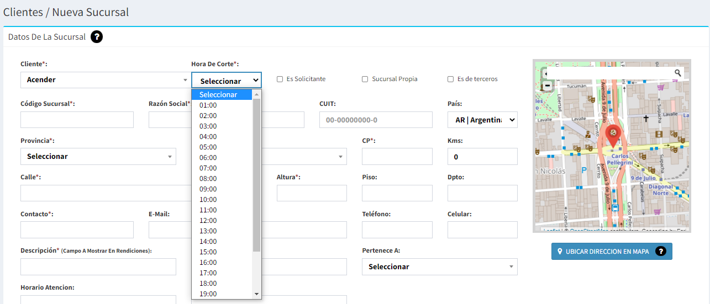Viewport: 710px width, 304px height.
Task: Choose 15:00 in Hora De Corte list
Action: [x=208, y=252]
